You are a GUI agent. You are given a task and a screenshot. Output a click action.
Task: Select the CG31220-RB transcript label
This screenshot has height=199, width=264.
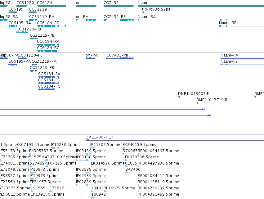[x=29, y=29]
